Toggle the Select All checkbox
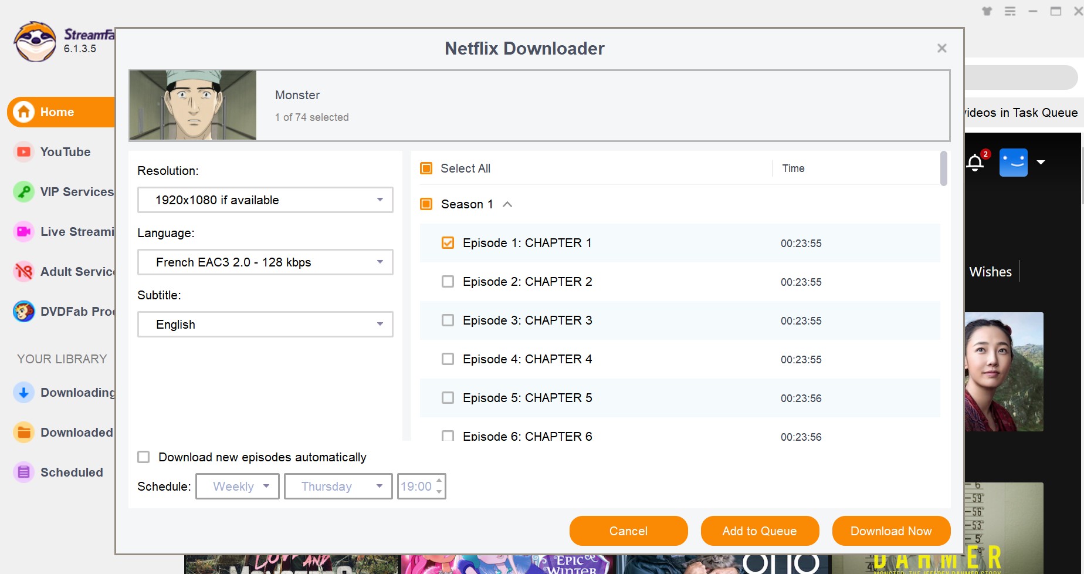 [x=426, y=168]
